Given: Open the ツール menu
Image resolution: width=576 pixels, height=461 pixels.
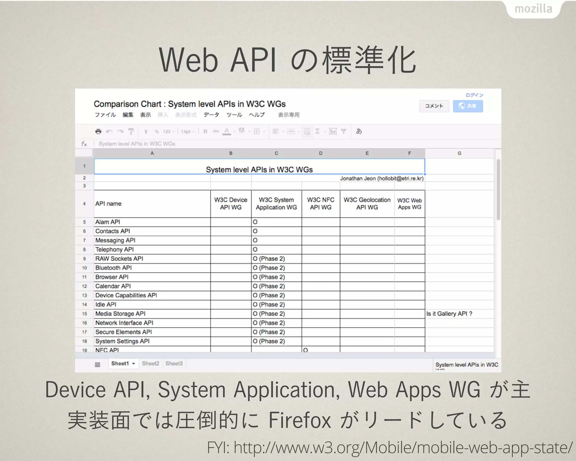Looking at the screenshot, I should click(234, 115).
